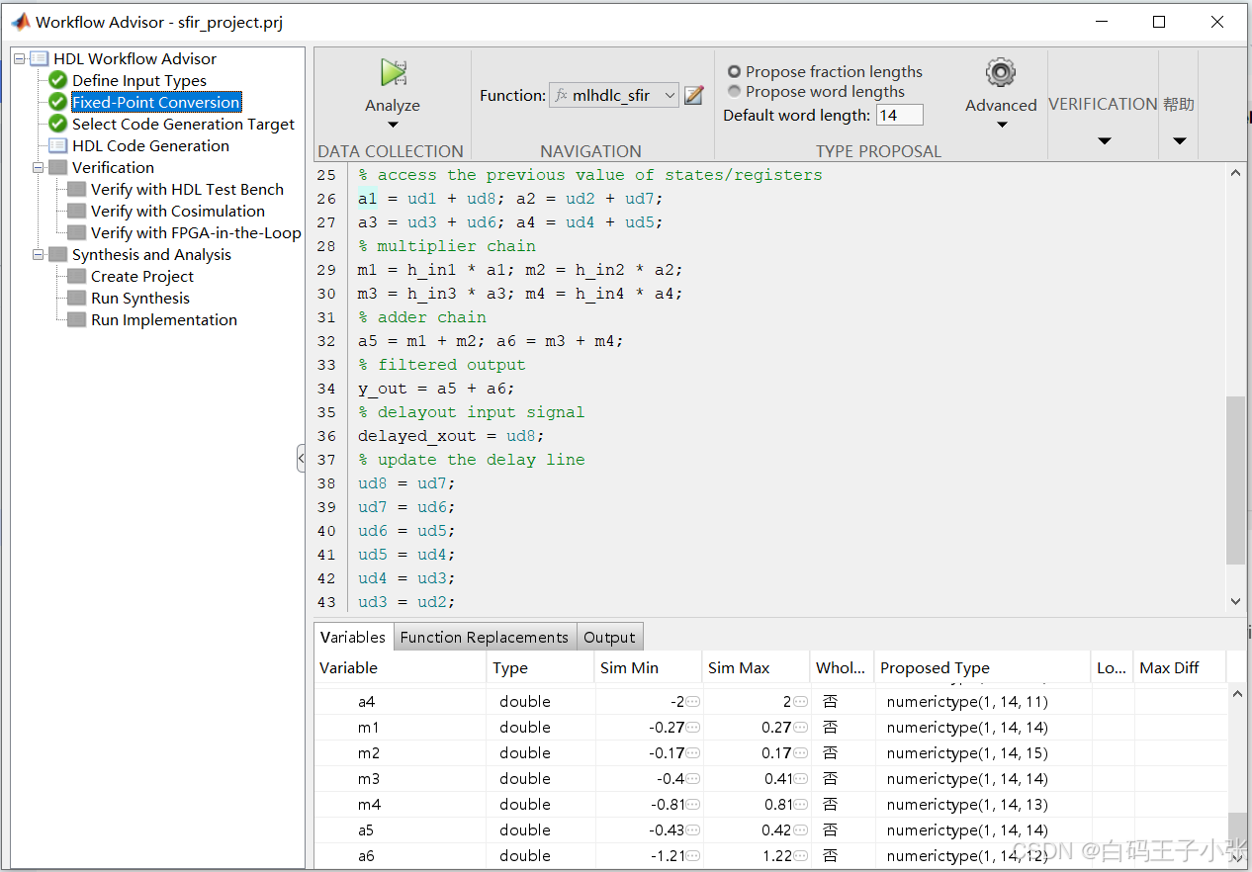The height and width of the screenshot is (872, 1252).
Task: Collapse the HDL Workflow Advisor tree node
Action: 20,58
